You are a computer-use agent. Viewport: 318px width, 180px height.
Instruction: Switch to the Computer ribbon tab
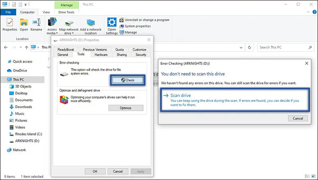point(27,12)
